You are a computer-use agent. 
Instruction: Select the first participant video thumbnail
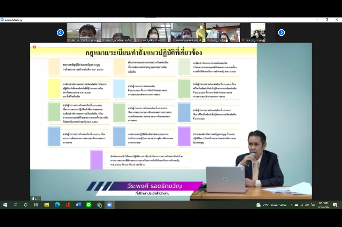pos(84,32)
